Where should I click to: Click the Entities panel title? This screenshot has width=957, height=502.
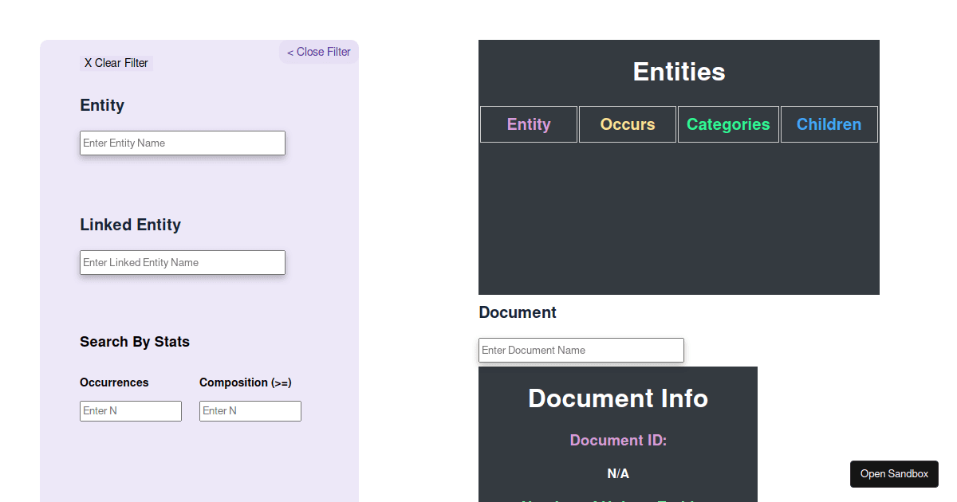[x=679, y=72]
